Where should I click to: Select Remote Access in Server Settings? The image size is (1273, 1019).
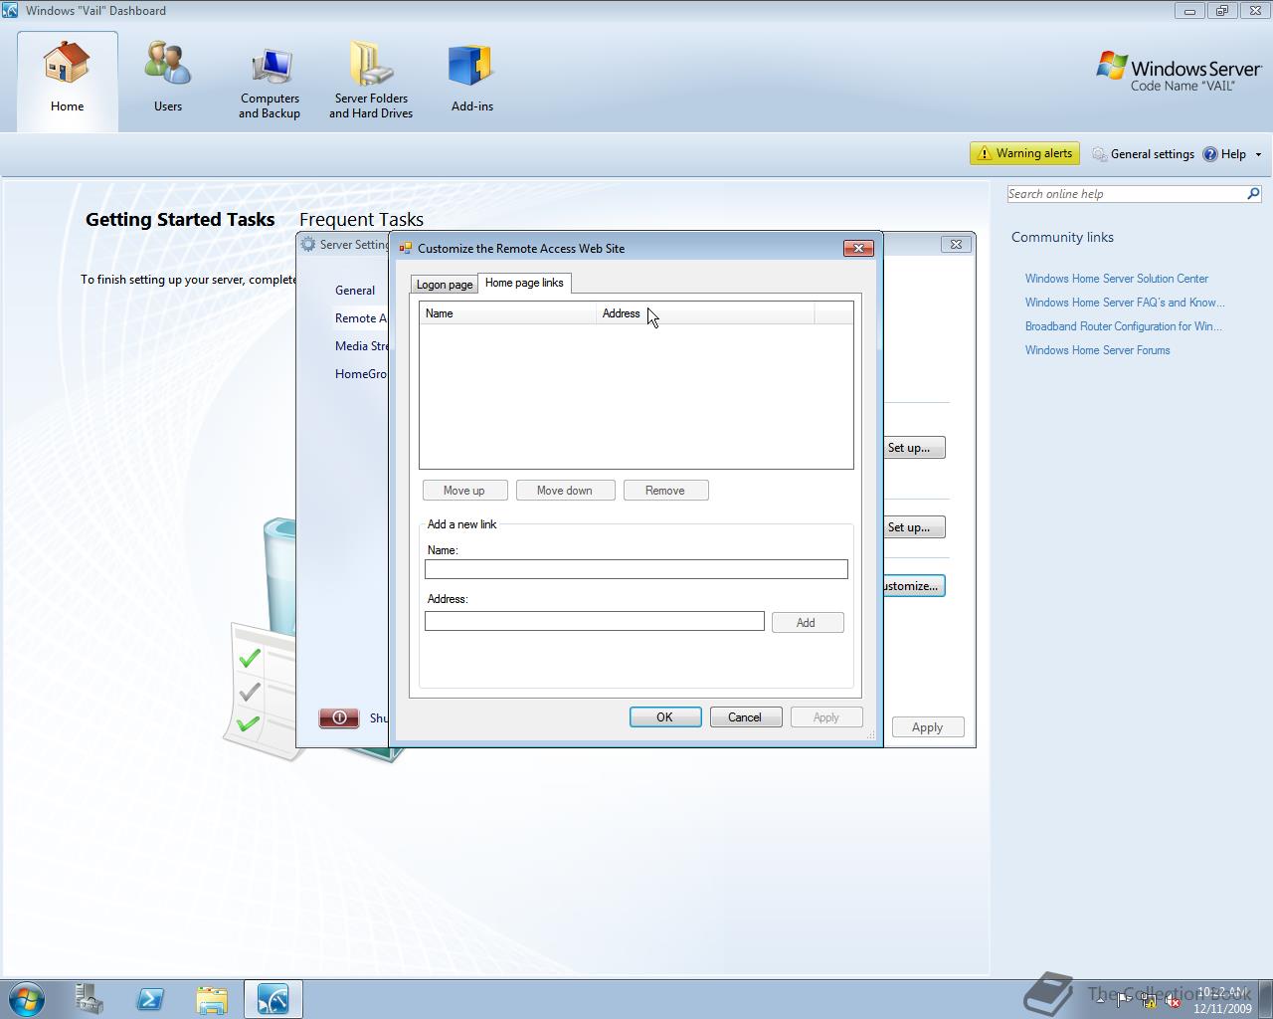pyautogui.click(x=361, y=318)
